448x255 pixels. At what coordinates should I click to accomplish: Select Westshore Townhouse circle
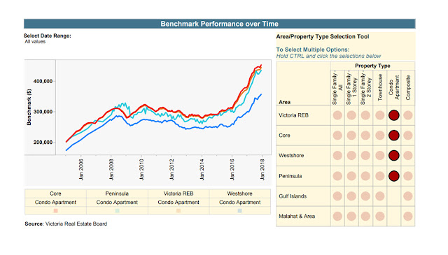tap(379, 156)
